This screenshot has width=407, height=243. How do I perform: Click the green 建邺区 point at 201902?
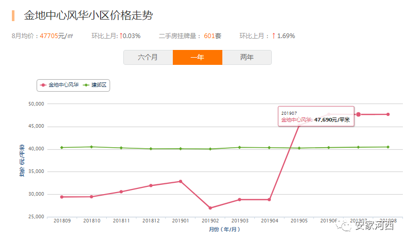210,149
